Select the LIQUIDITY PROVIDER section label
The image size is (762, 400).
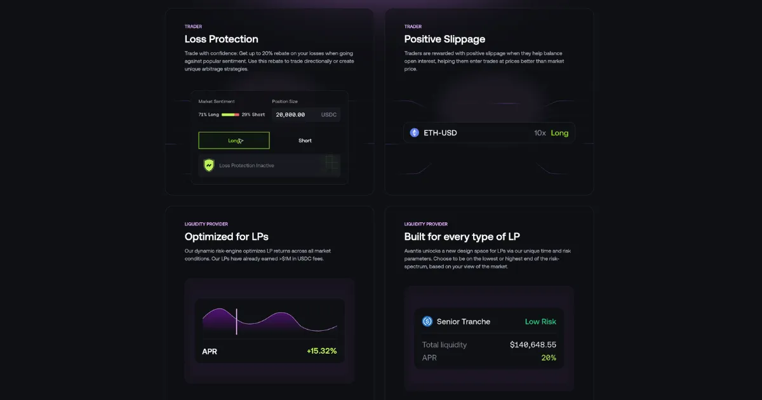point(206,223)
